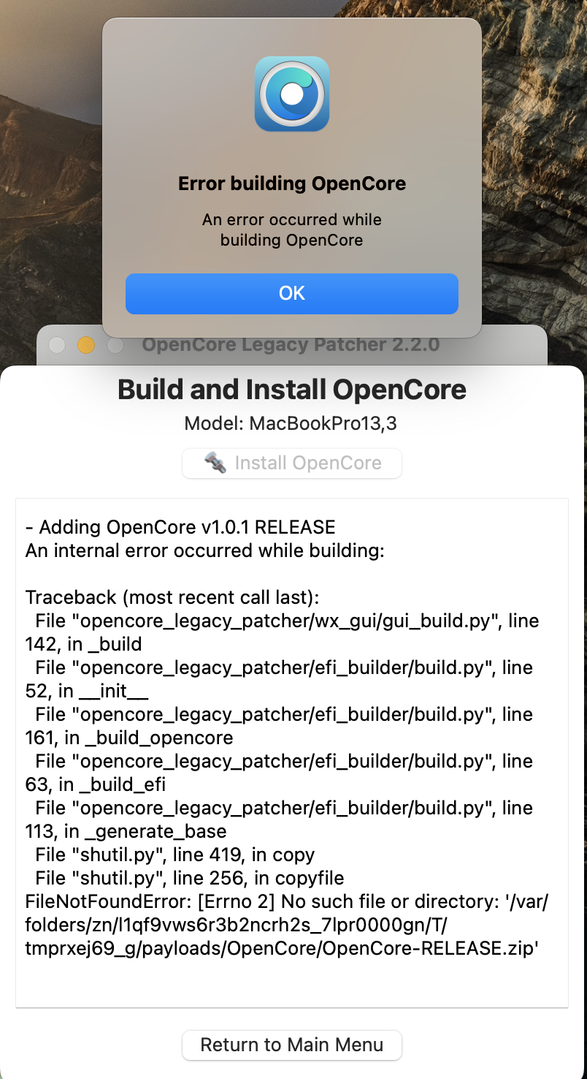Click the Install OpenCore button
The height and width of the screenshot is (1079, 587).
coord(292,463)
